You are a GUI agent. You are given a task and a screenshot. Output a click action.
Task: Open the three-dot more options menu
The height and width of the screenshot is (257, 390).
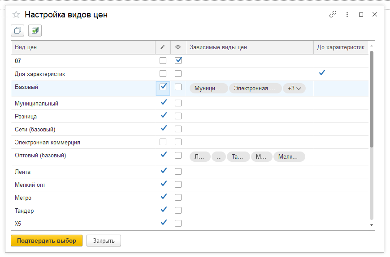347,14
